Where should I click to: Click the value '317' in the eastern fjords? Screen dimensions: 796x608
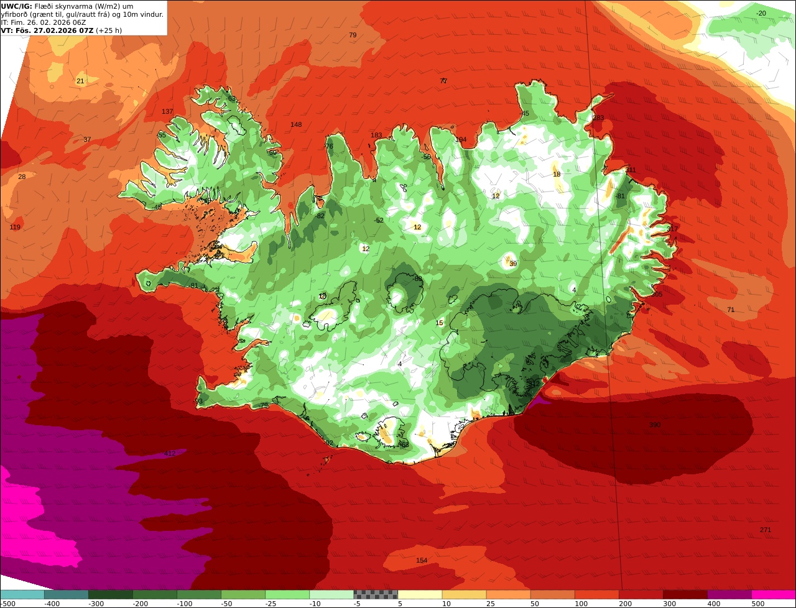672,229
